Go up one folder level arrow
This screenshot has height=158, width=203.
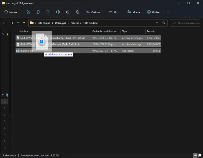point(24,23)
